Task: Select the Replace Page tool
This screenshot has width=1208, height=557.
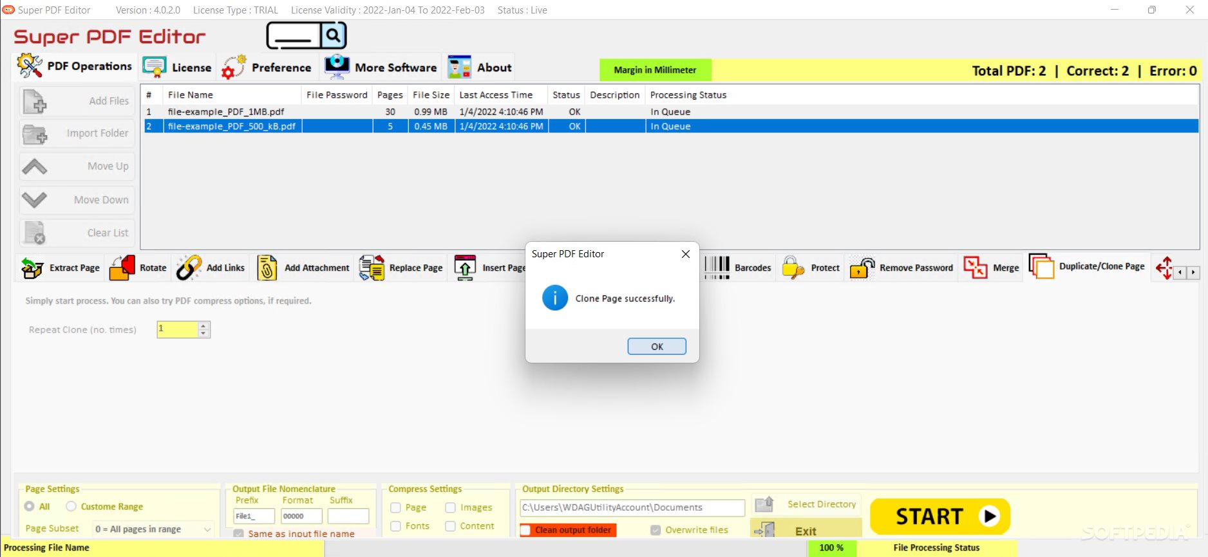Action: (401, 268)
